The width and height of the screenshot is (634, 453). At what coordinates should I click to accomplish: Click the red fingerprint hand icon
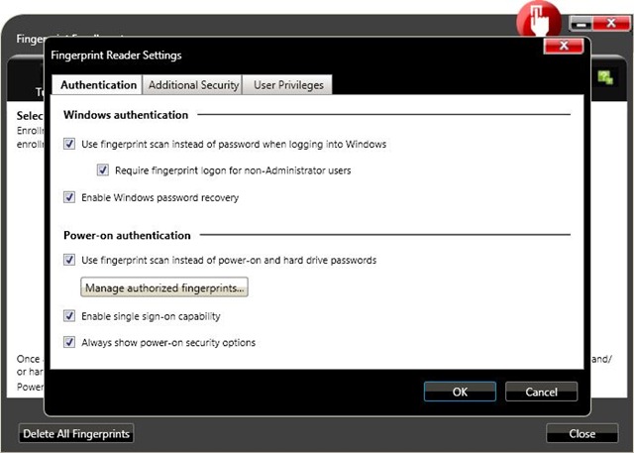(x=537, y=19)
